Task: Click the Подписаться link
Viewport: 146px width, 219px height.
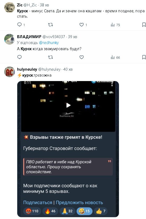Action: (x=38, y=202)
